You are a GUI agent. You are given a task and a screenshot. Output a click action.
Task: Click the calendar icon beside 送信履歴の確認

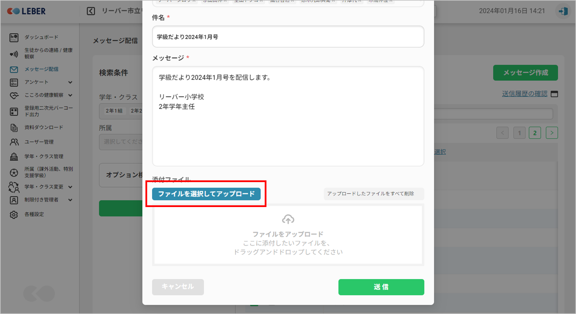[554, 94]
